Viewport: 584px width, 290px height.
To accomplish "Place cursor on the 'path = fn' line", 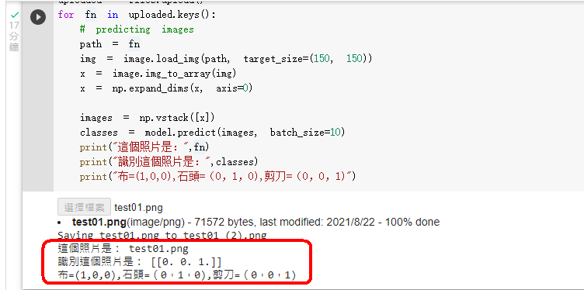I will pos(109,44).
